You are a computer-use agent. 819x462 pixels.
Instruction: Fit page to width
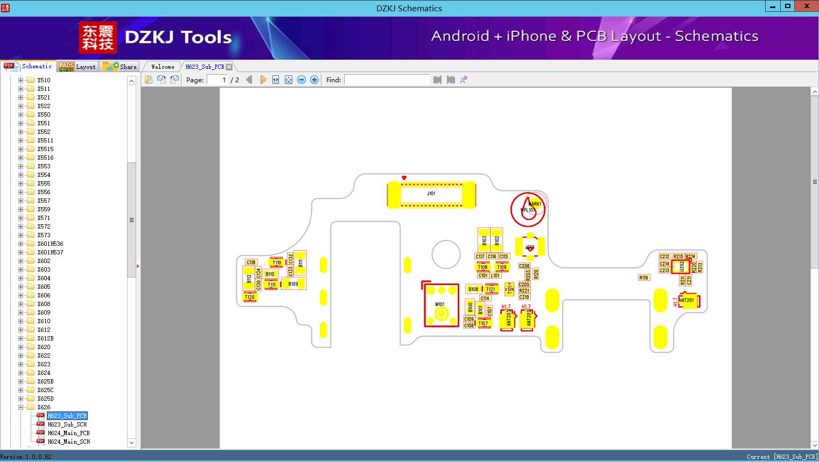click(x=276, y=80)
